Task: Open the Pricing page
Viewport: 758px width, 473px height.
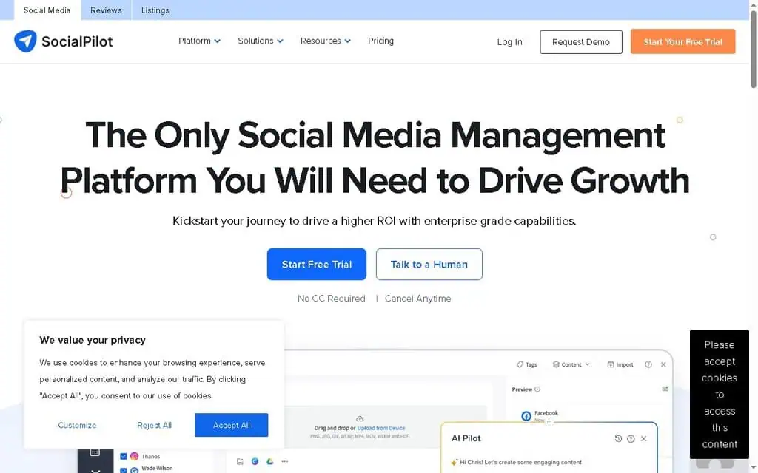Action: point(380,41)
